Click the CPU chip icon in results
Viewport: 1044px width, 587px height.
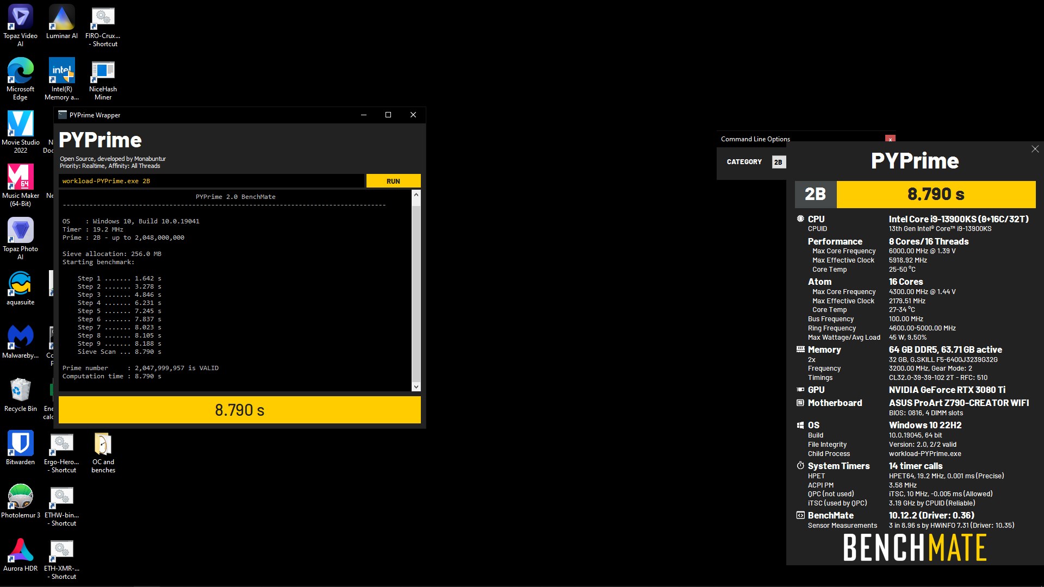(800, 218)
